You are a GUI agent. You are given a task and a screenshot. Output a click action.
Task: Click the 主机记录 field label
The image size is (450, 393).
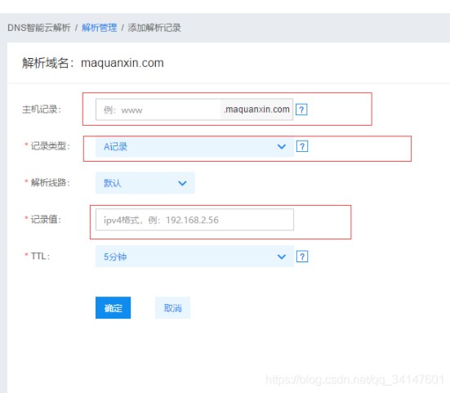point(42,109)
